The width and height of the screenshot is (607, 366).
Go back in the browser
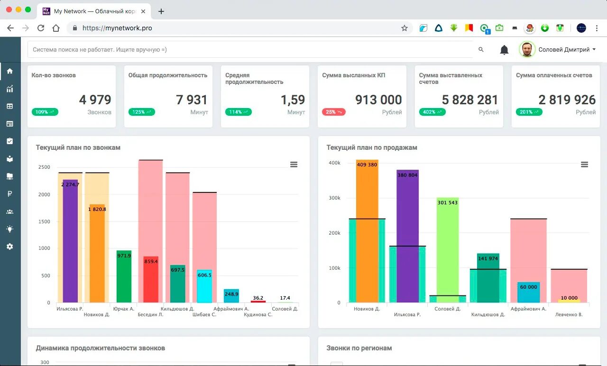pos(10,28)
